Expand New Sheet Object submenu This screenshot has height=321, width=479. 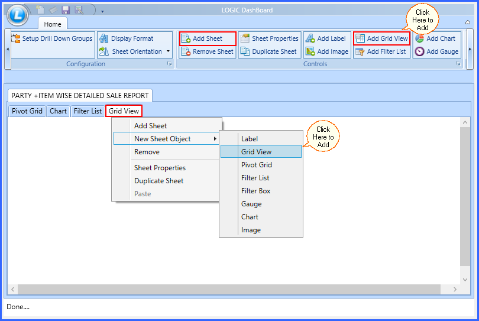pos(167,139)
